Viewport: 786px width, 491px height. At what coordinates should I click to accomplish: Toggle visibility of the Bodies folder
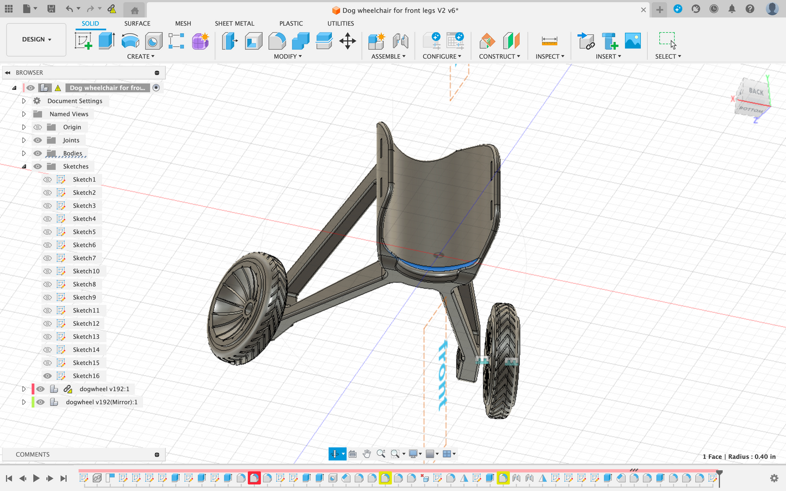click(38, 153)
